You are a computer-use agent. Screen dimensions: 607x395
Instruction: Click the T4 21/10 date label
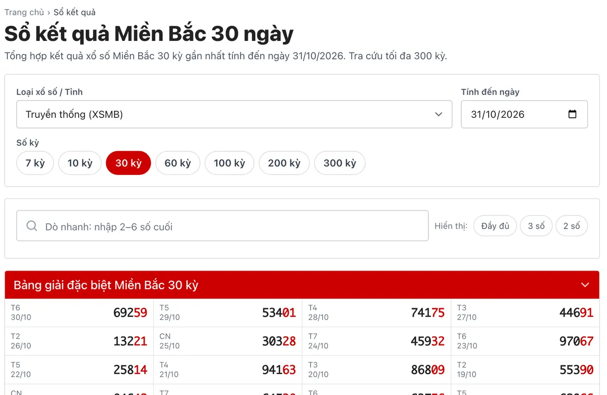coord(169,370)
